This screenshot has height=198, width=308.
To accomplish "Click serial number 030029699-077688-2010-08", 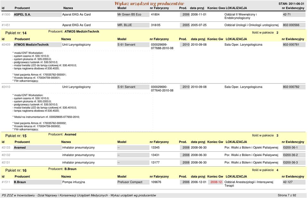I will coord(162,46).
